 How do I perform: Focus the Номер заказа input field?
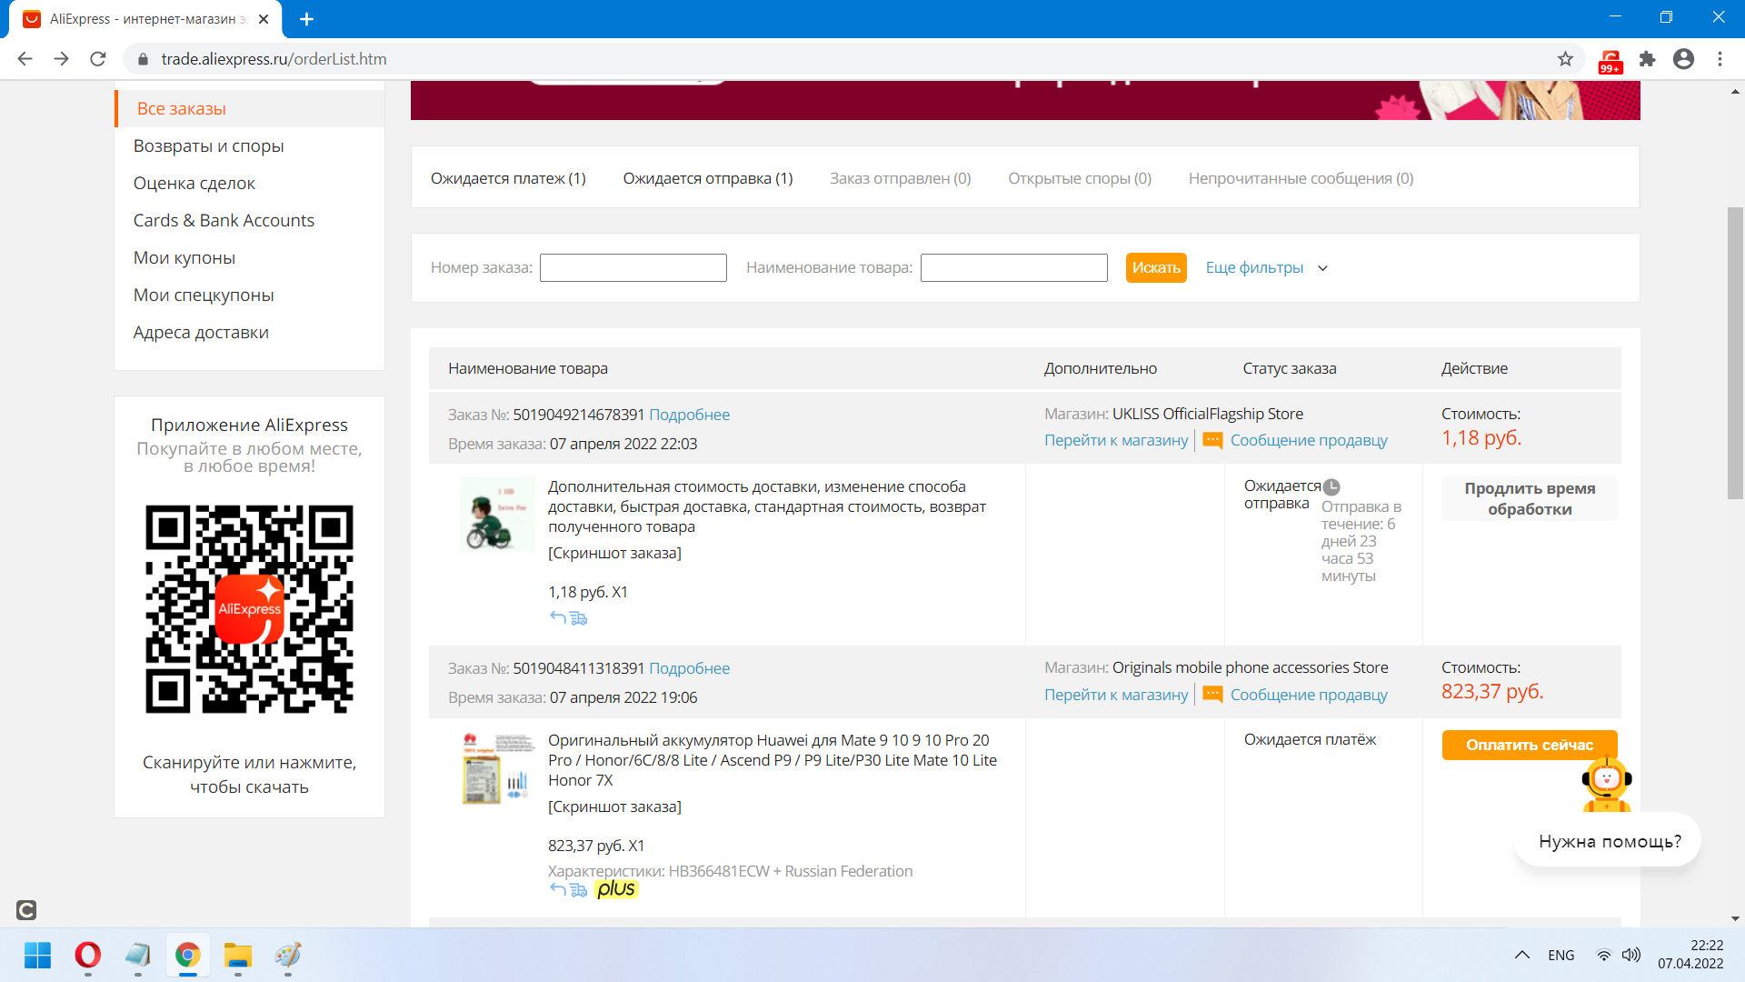pyautogui.click(x=633, y=267)
